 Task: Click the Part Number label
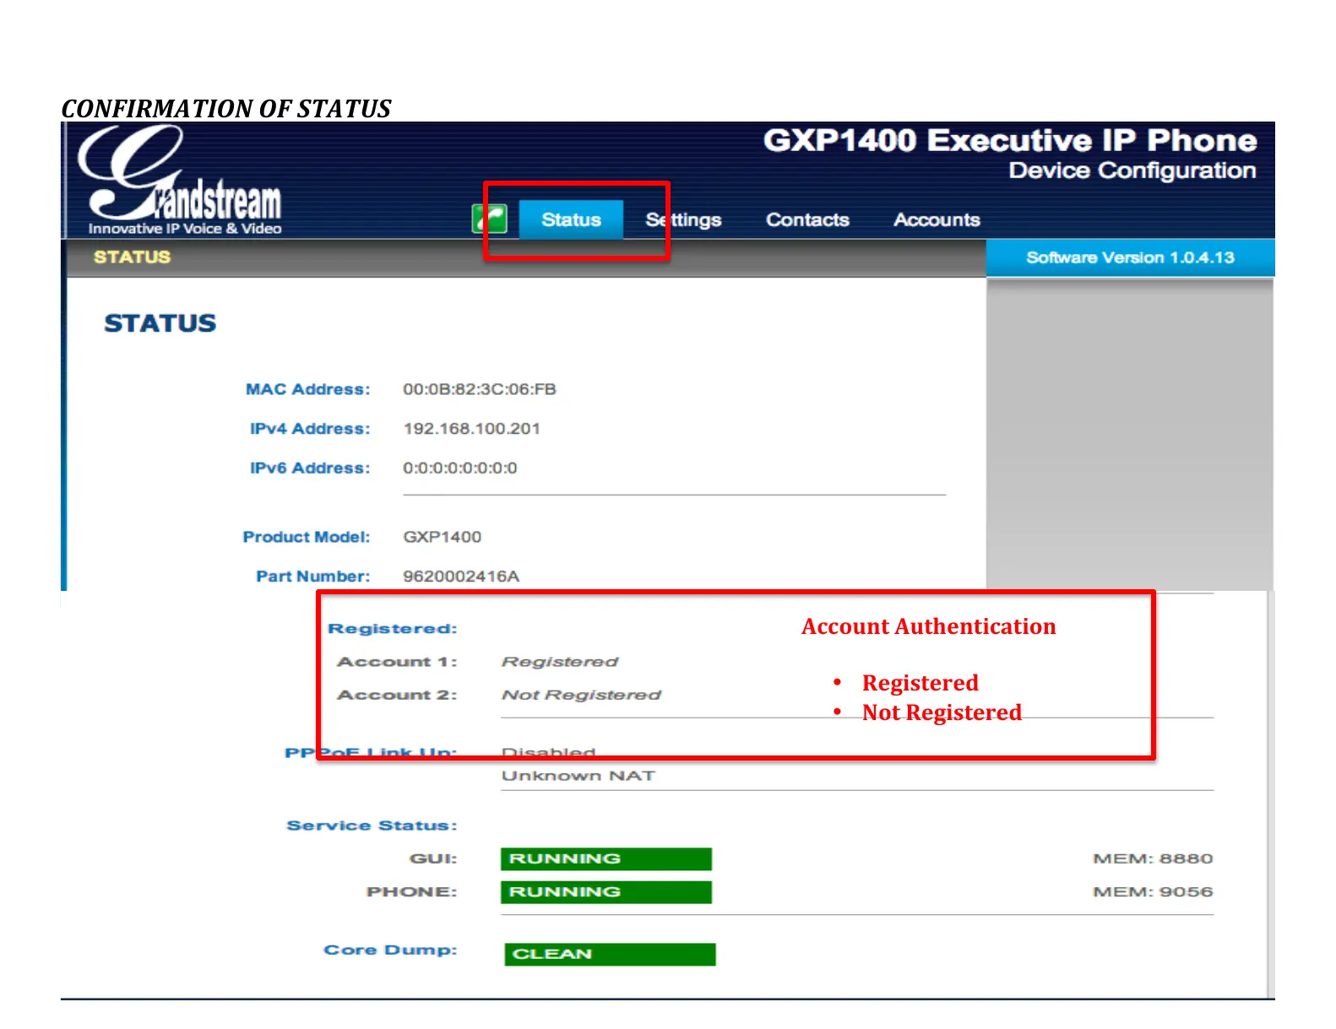[x=313, y=577]
